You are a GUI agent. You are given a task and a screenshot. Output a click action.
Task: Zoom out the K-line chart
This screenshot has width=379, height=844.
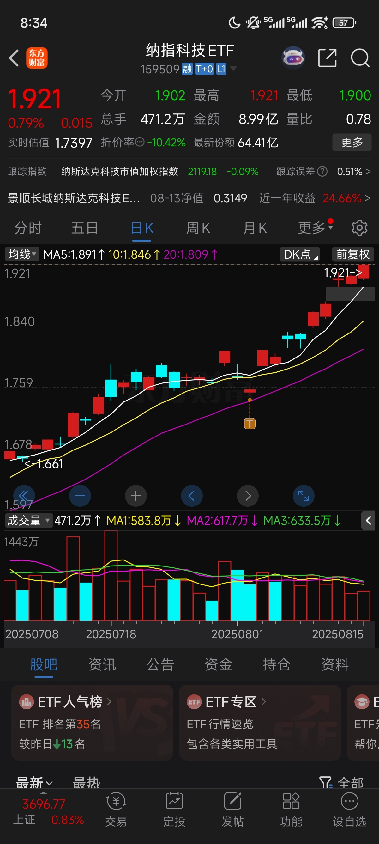coord(80,496)
